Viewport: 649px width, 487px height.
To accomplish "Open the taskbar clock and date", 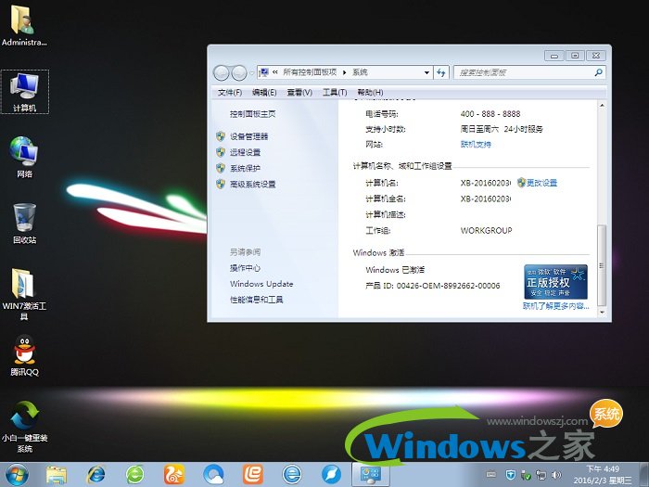I will [603, 475].
